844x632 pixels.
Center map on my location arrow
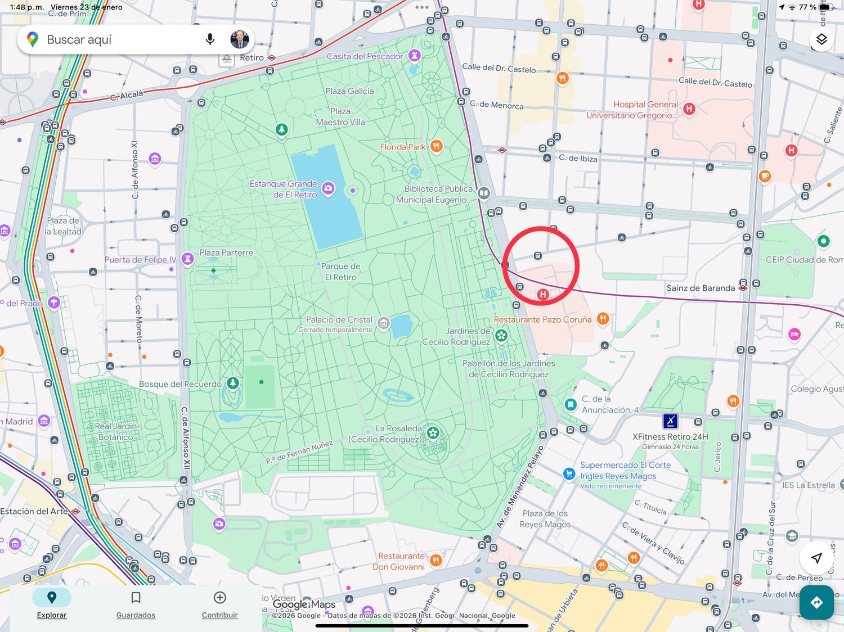[x=816, y=558]
